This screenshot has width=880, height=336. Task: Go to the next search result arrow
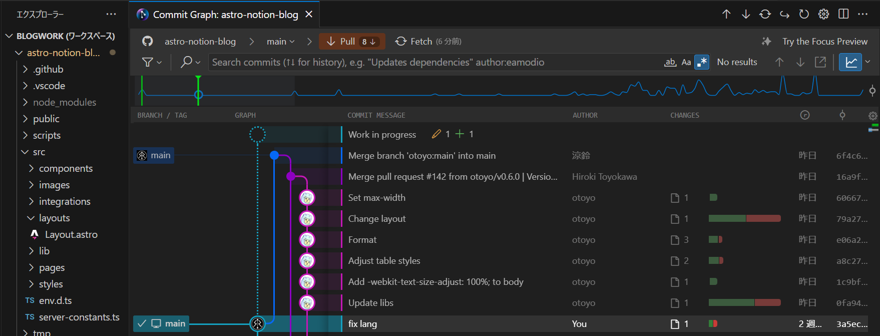pyautogui.click(x=800, y=62)
